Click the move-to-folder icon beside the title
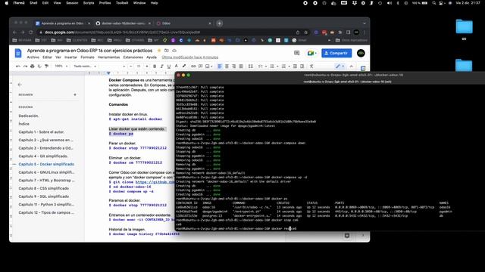The height and width of the screenshot is (272, 485). tap(167, 51)
